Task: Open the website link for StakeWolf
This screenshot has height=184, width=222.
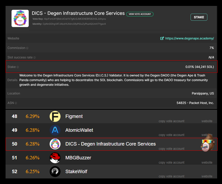Action: (x=207, y=176)
